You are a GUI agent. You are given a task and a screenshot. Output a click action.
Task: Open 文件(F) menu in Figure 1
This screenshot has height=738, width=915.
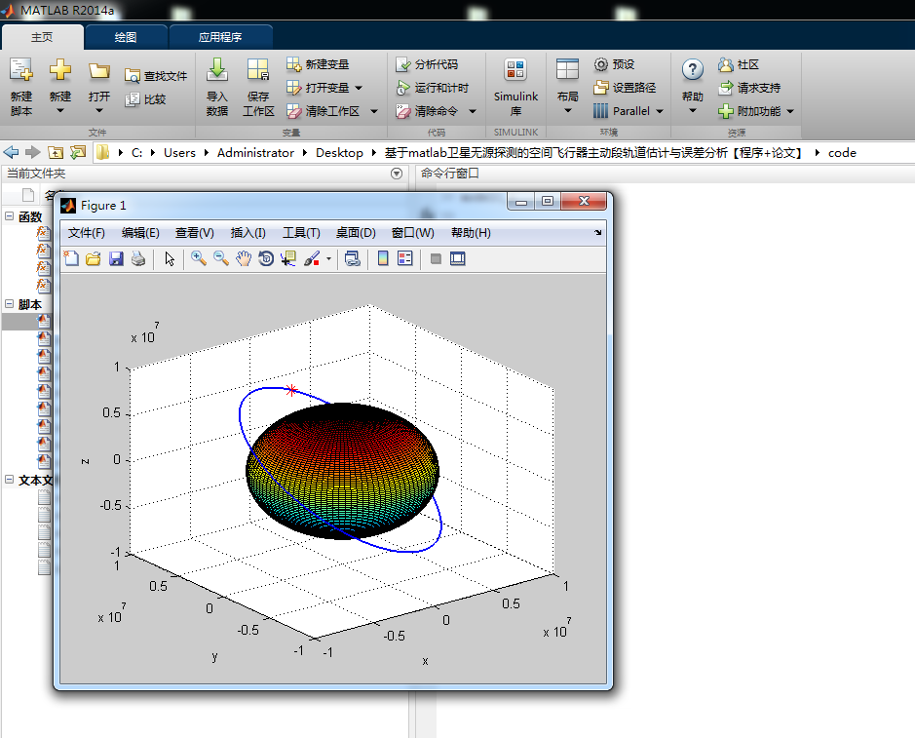pyautogui.click(x=87, y=233)
